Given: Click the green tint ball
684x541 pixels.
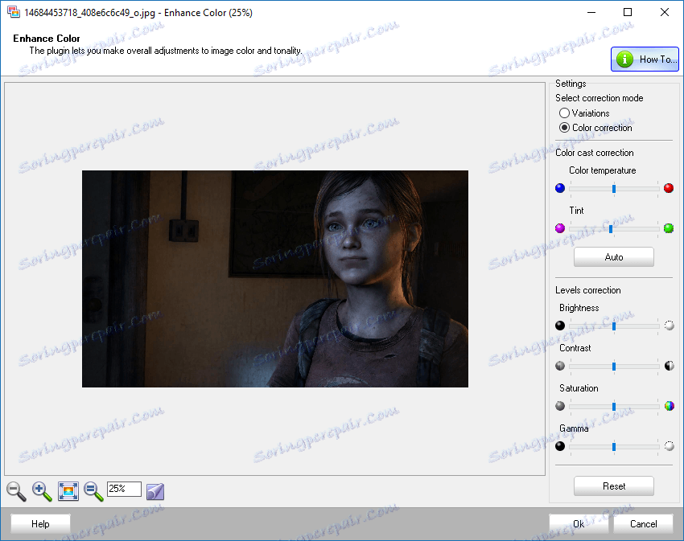Looking at the screenshot, I should [x=668, y=228].
